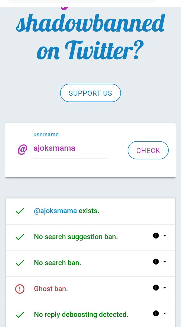Viewport: 181px width, 327px height.
Task: Click green checkmark next to @ajoksmama exists
Action: tap(20, 211)
